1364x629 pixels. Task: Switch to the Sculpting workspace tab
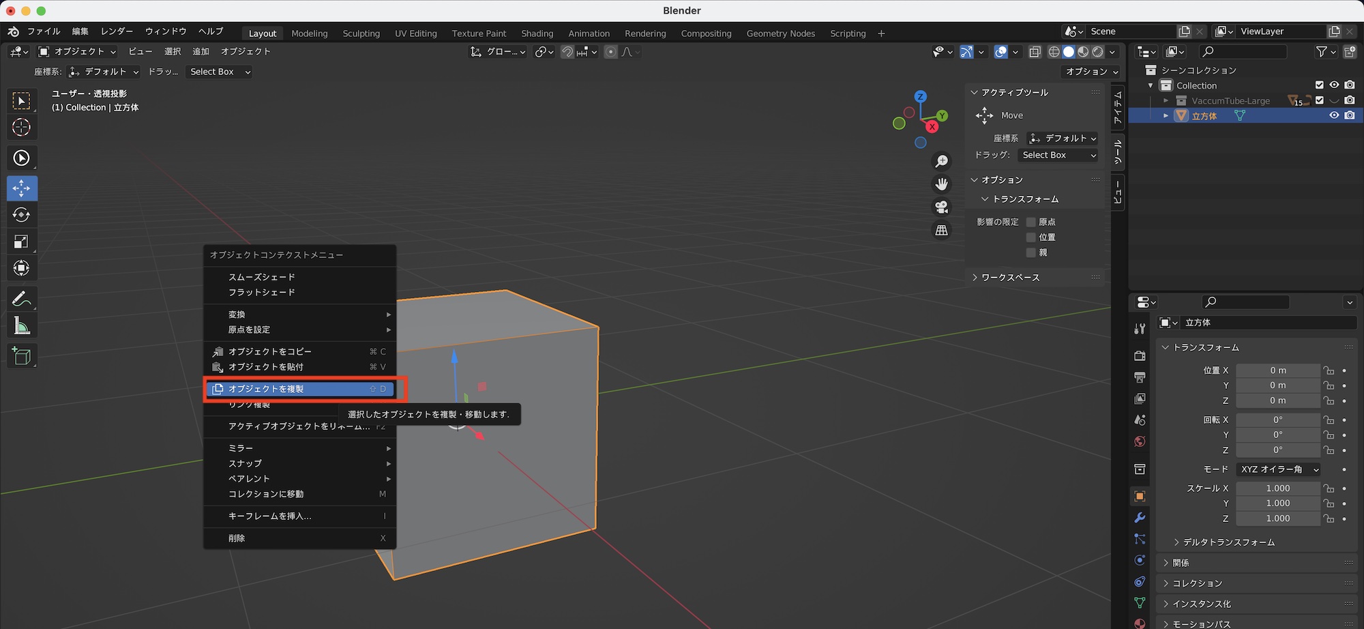pos(361,33)
